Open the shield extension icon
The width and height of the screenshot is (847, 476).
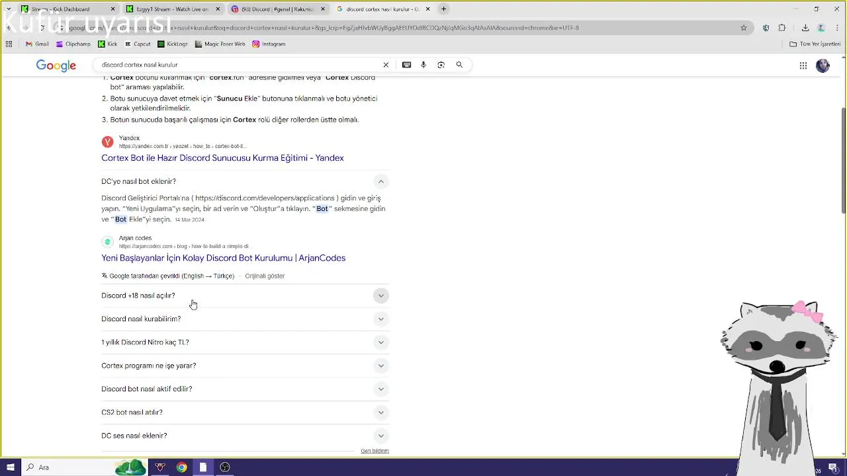tap(766, 28)
